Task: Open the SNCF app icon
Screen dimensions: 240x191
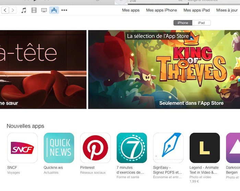Action: click(22, 148)
